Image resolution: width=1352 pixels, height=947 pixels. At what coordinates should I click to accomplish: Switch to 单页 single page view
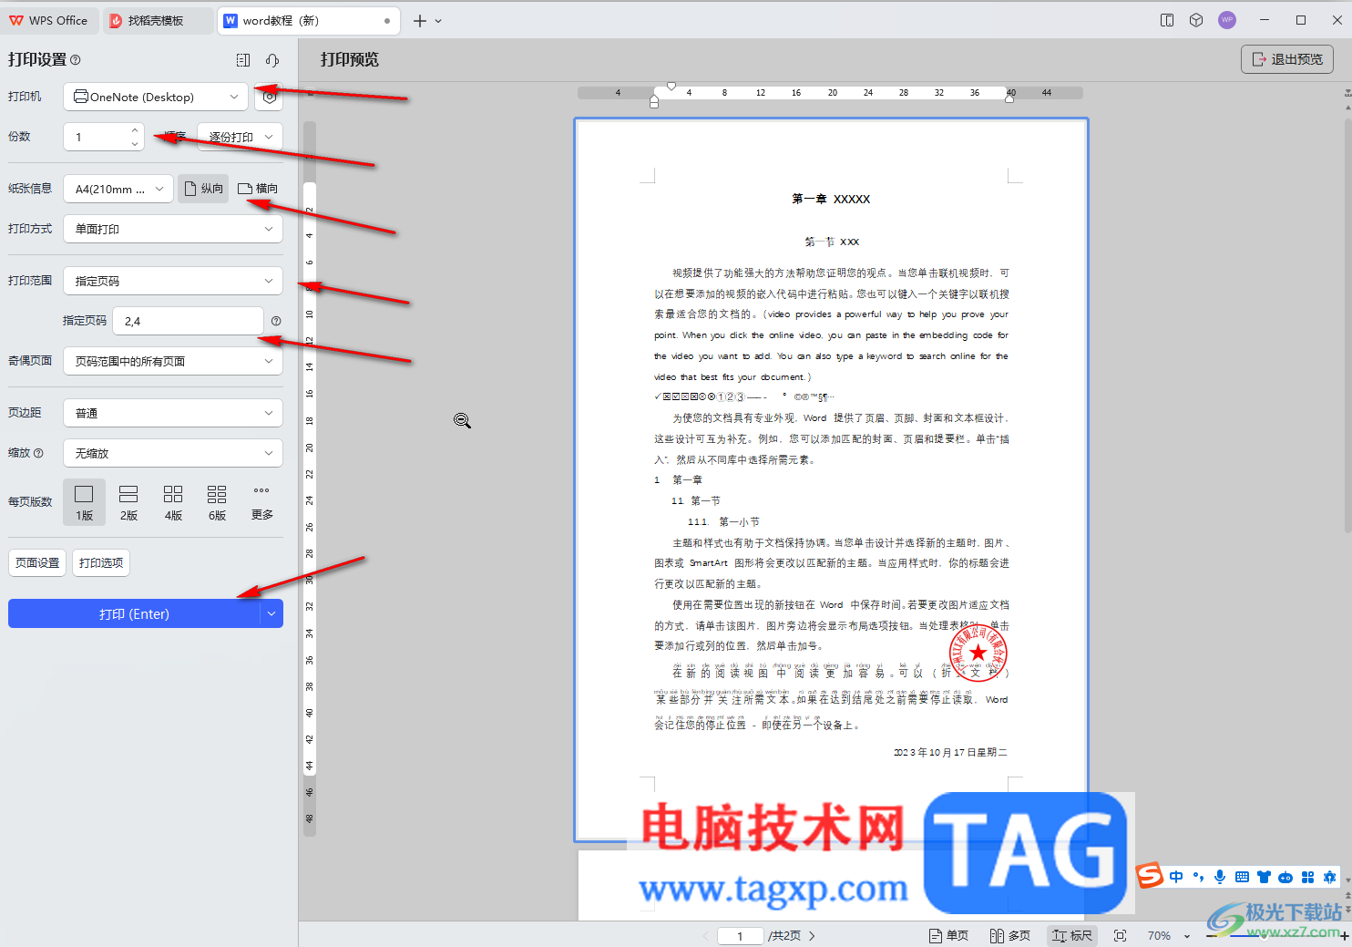[x=948, y=936]
